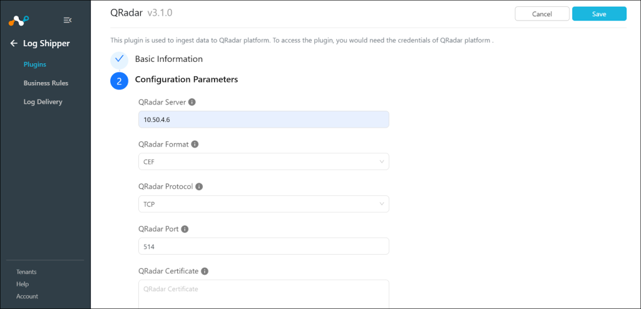The width and height of the screenshot is (641, 309).
Task: Open Business Rules in the sidebar
Action: pyautogui.click(x=46, y=83)
